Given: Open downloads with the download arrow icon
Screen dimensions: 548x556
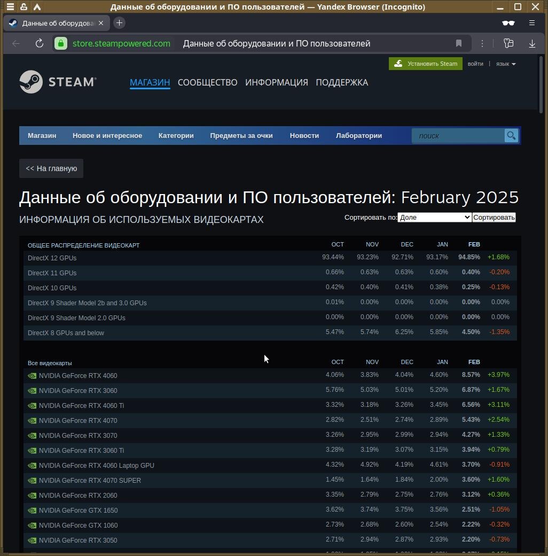Looking at the screenshot, I should point(532,44).
